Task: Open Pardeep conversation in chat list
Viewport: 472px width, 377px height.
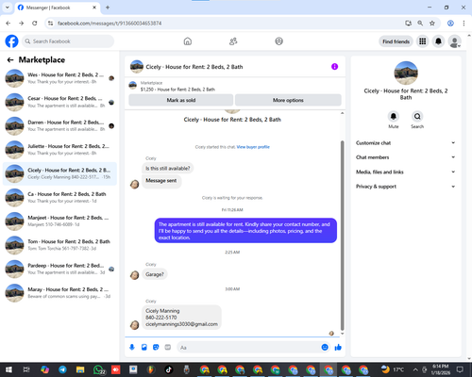Action: coord(59,269)
